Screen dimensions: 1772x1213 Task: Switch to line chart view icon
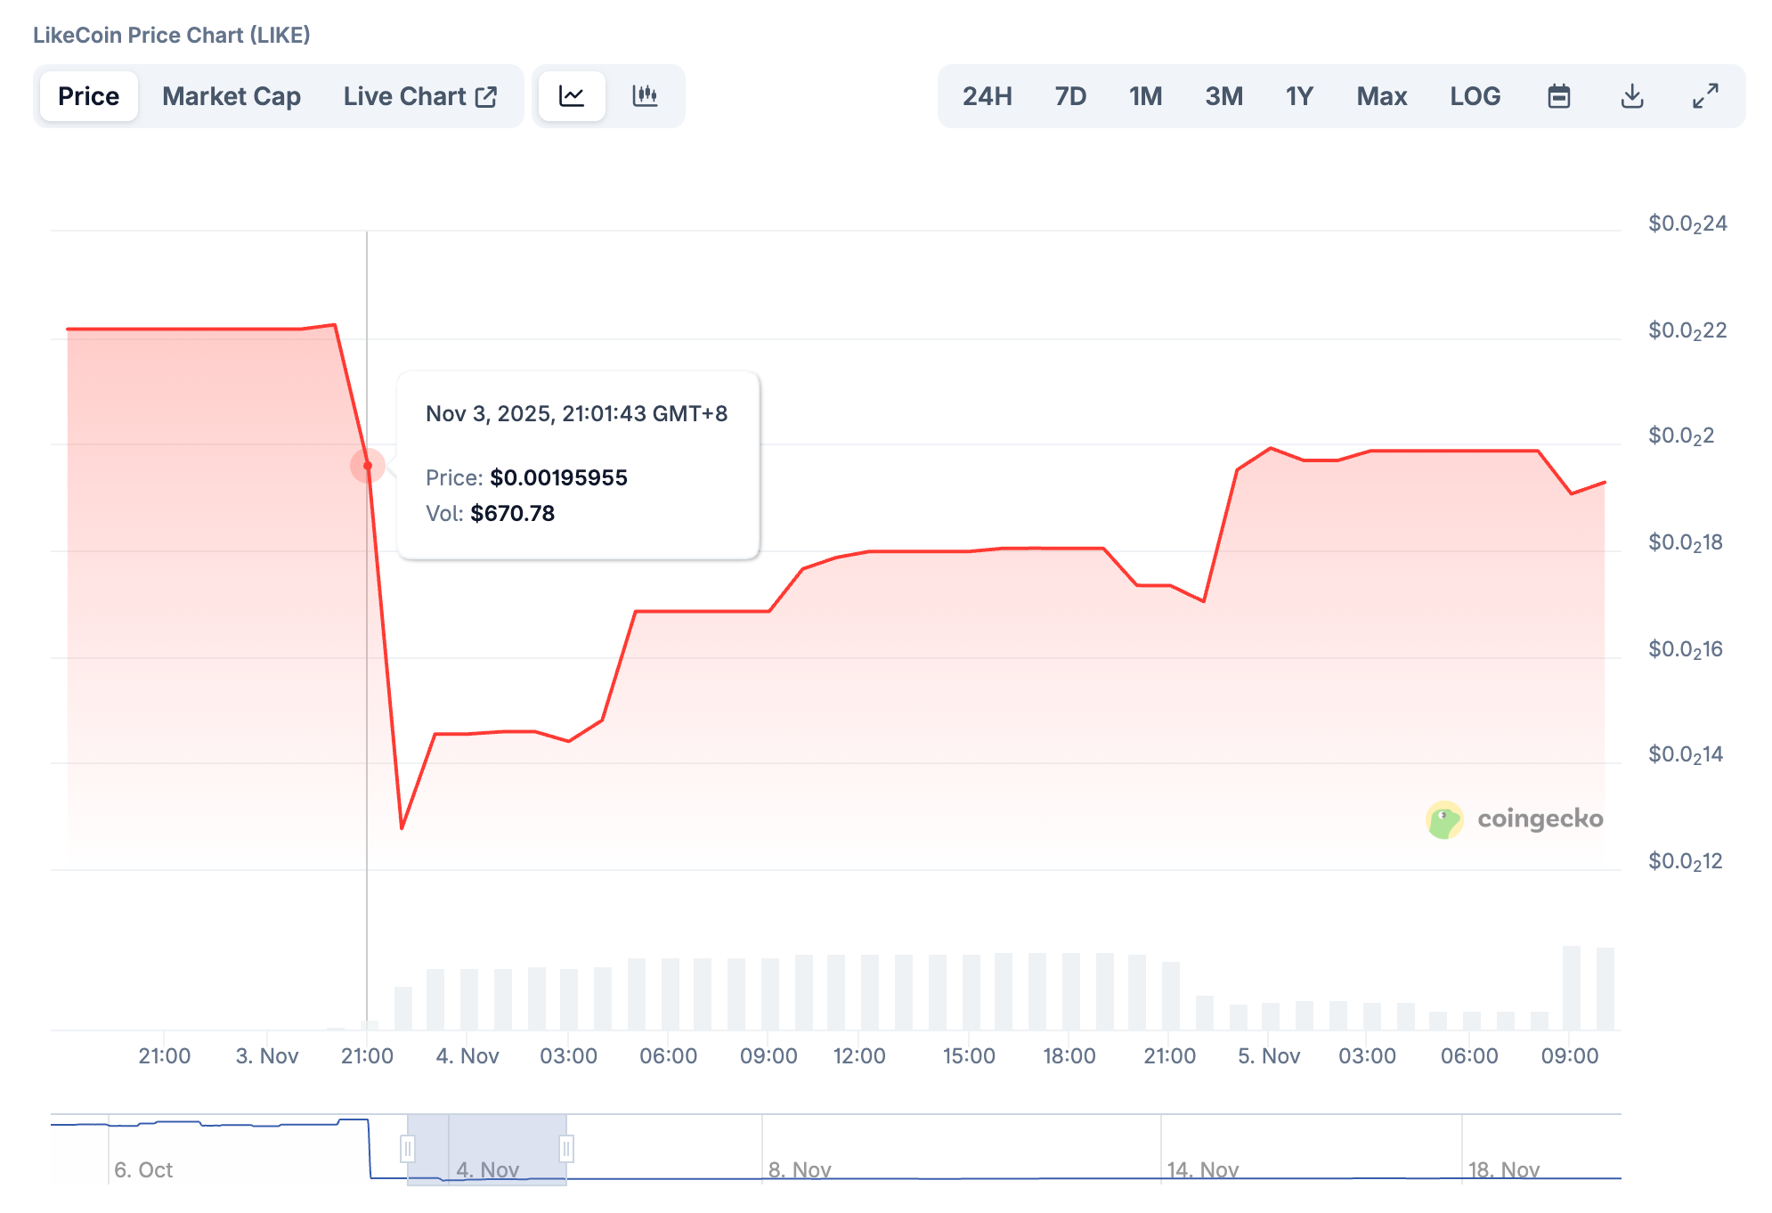[x=572, y=96]
